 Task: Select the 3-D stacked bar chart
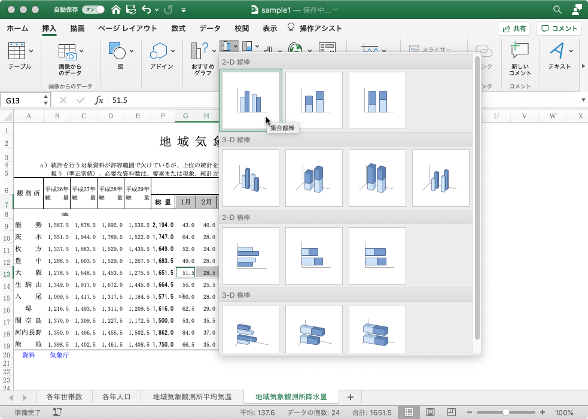(314, 329)
